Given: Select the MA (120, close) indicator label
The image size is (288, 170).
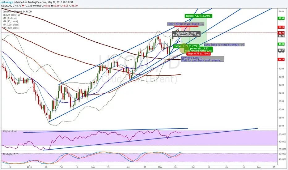Looking at the screenshot, I should [11, 25].
